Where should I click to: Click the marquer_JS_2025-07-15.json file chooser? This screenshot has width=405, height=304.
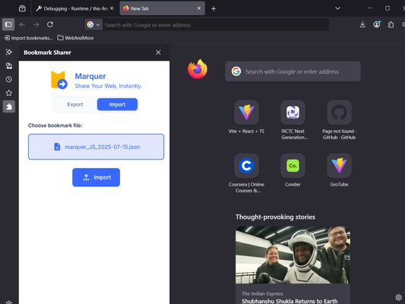coord(96,147)
